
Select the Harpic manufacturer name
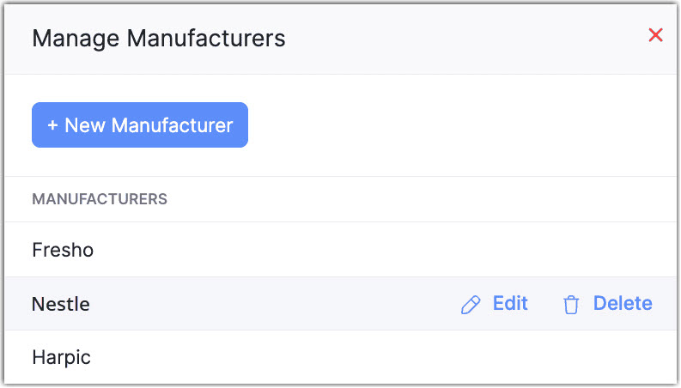pos(61,357)
